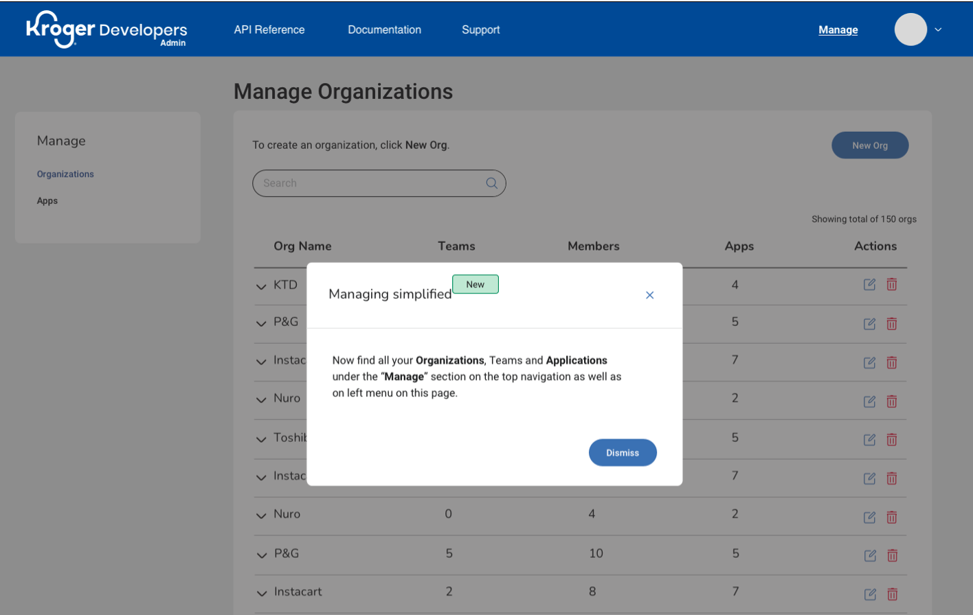
Task: Delete the Instacart row with 8 members
Action: point(893,594)
